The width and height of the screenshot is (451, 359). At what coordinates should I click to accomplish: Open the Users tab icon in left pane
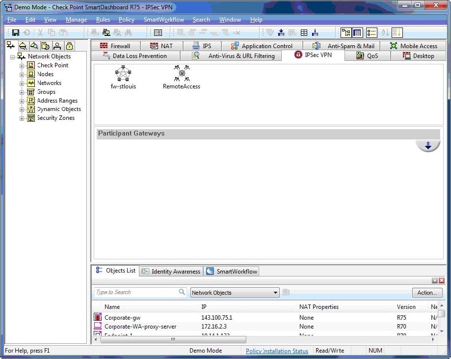(x=57, y=46)
